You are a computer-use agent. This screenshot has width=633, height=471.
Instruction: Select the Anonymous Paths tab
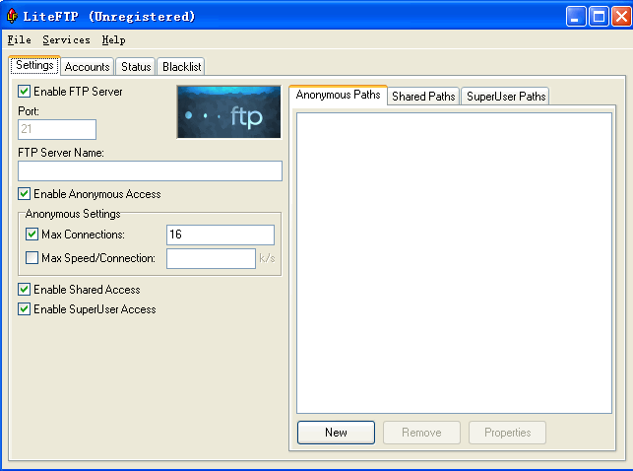338,95
